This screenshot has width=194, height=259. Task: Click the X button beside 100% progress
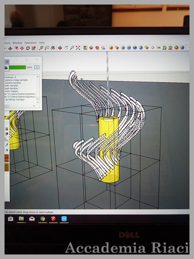37,67
